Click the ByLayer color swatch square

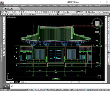click(59, 14)
